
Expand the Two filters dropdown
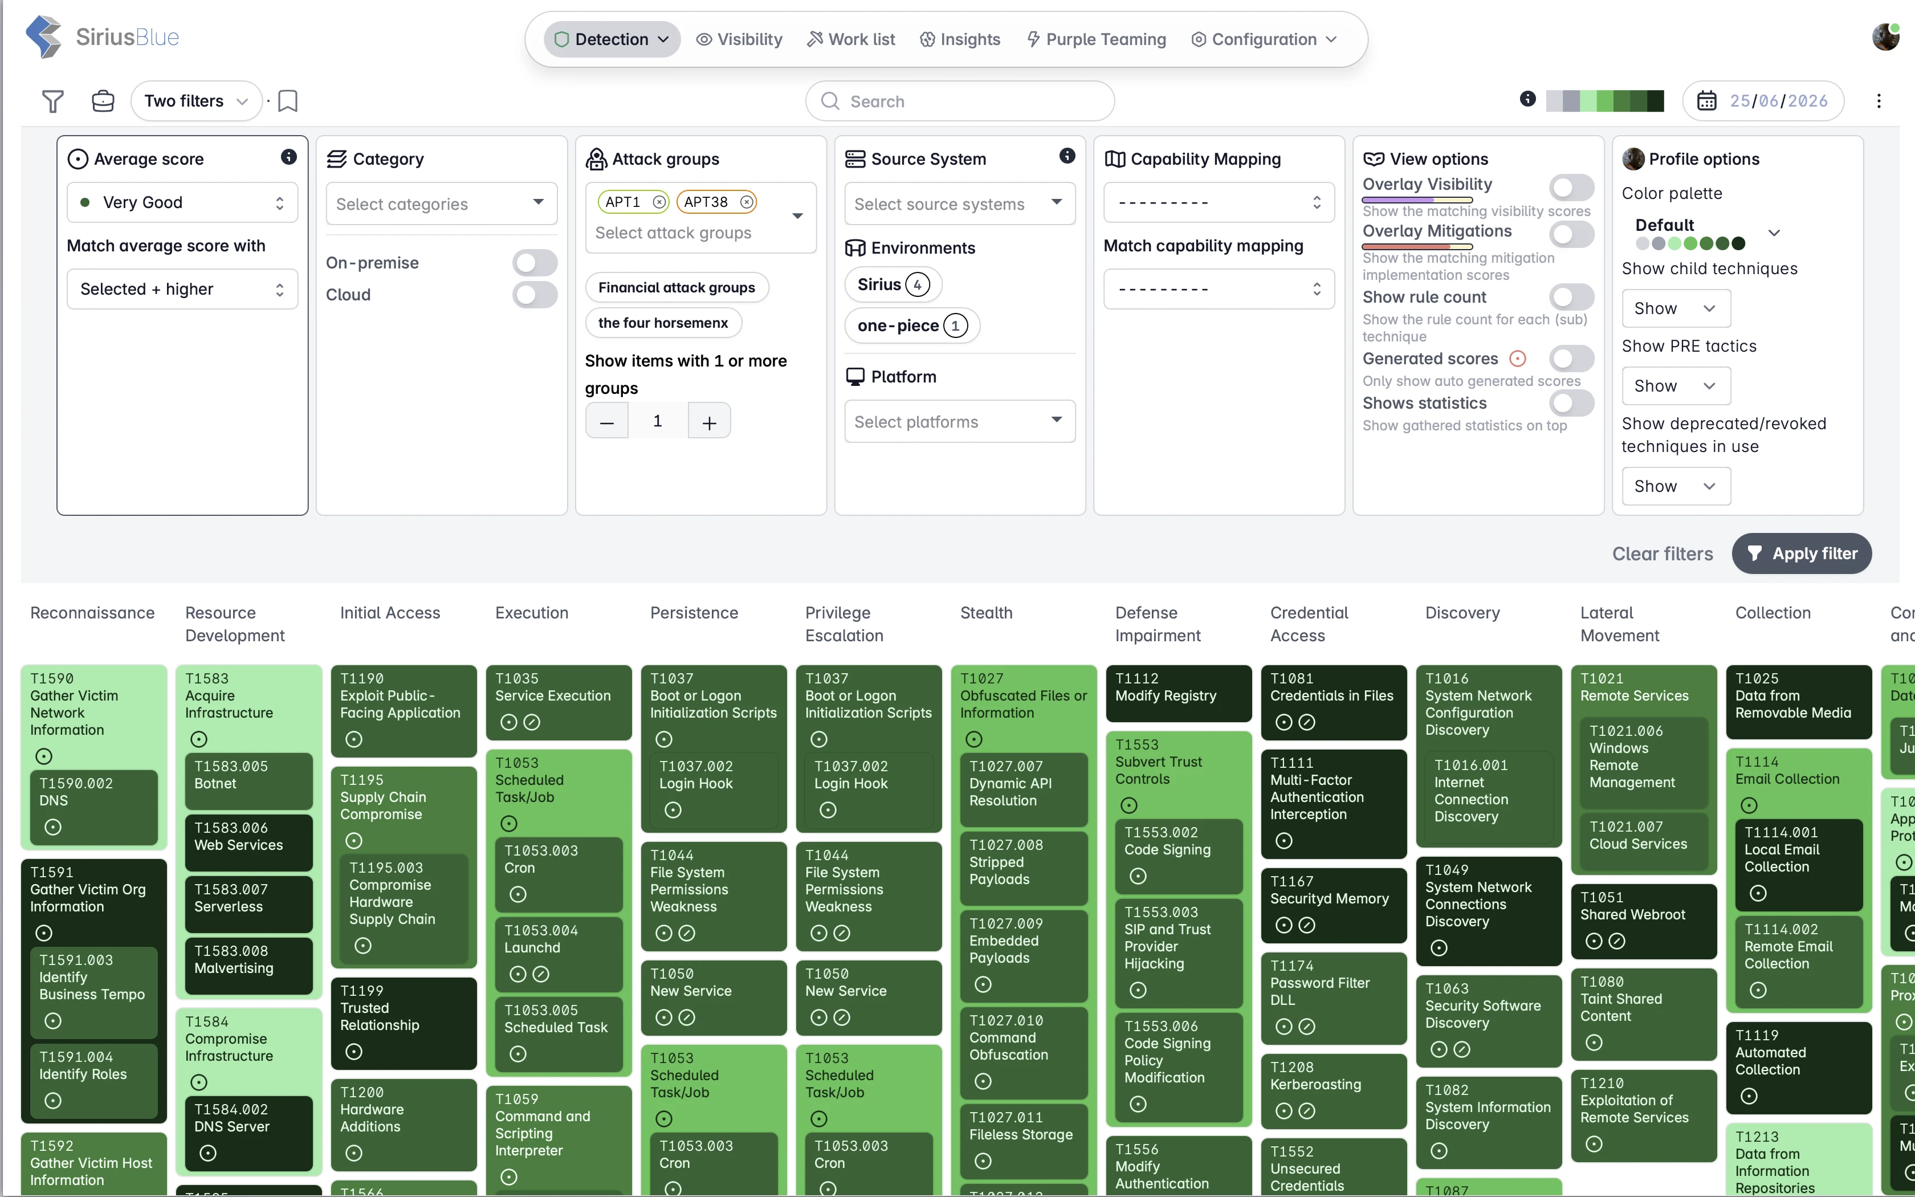(x=196, y=101)
